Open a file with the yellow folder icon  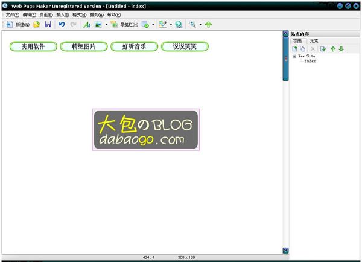coord(36,24)
